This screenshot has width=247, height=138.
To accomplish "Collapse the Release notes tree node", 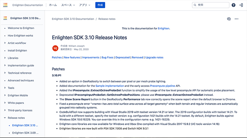I will (x=5, y=118).
